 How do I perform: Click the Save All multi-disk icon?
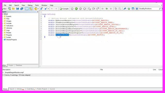(x=22, y=9)
